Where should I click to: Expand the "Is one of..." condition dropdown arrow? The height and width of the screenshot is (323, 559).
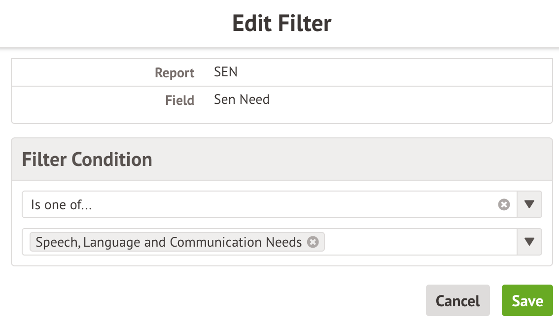(529, 204)
